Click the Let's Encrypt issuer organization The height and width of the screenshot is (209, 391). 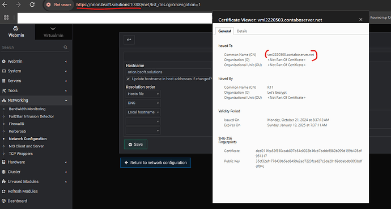[x=277, y=93]
